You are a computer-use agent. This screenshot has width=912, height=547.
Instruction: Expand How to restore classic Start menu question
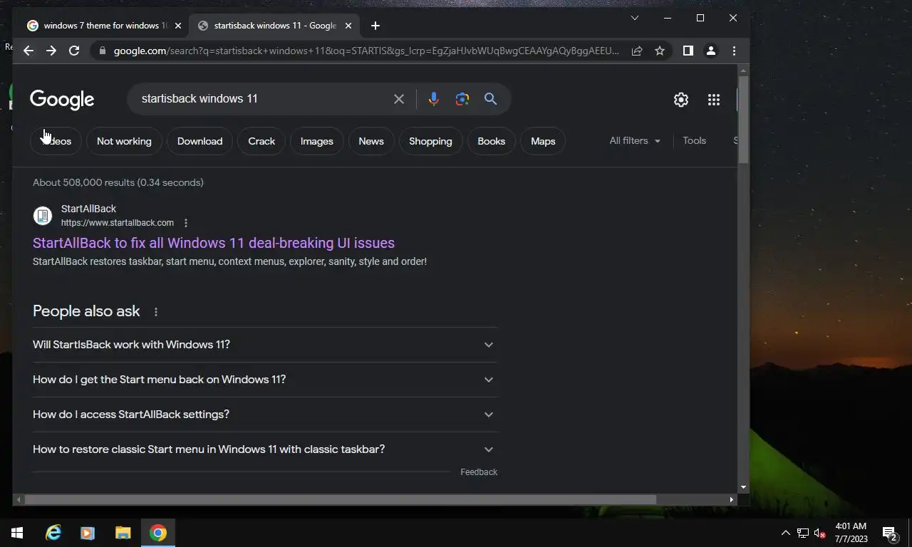[x=265, y=449]
